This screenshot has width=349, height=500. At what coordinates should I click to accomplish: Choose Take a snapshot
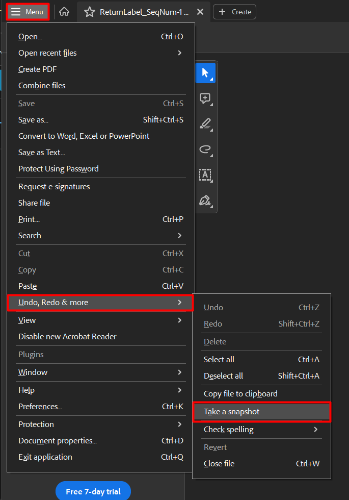click(232, 412)
